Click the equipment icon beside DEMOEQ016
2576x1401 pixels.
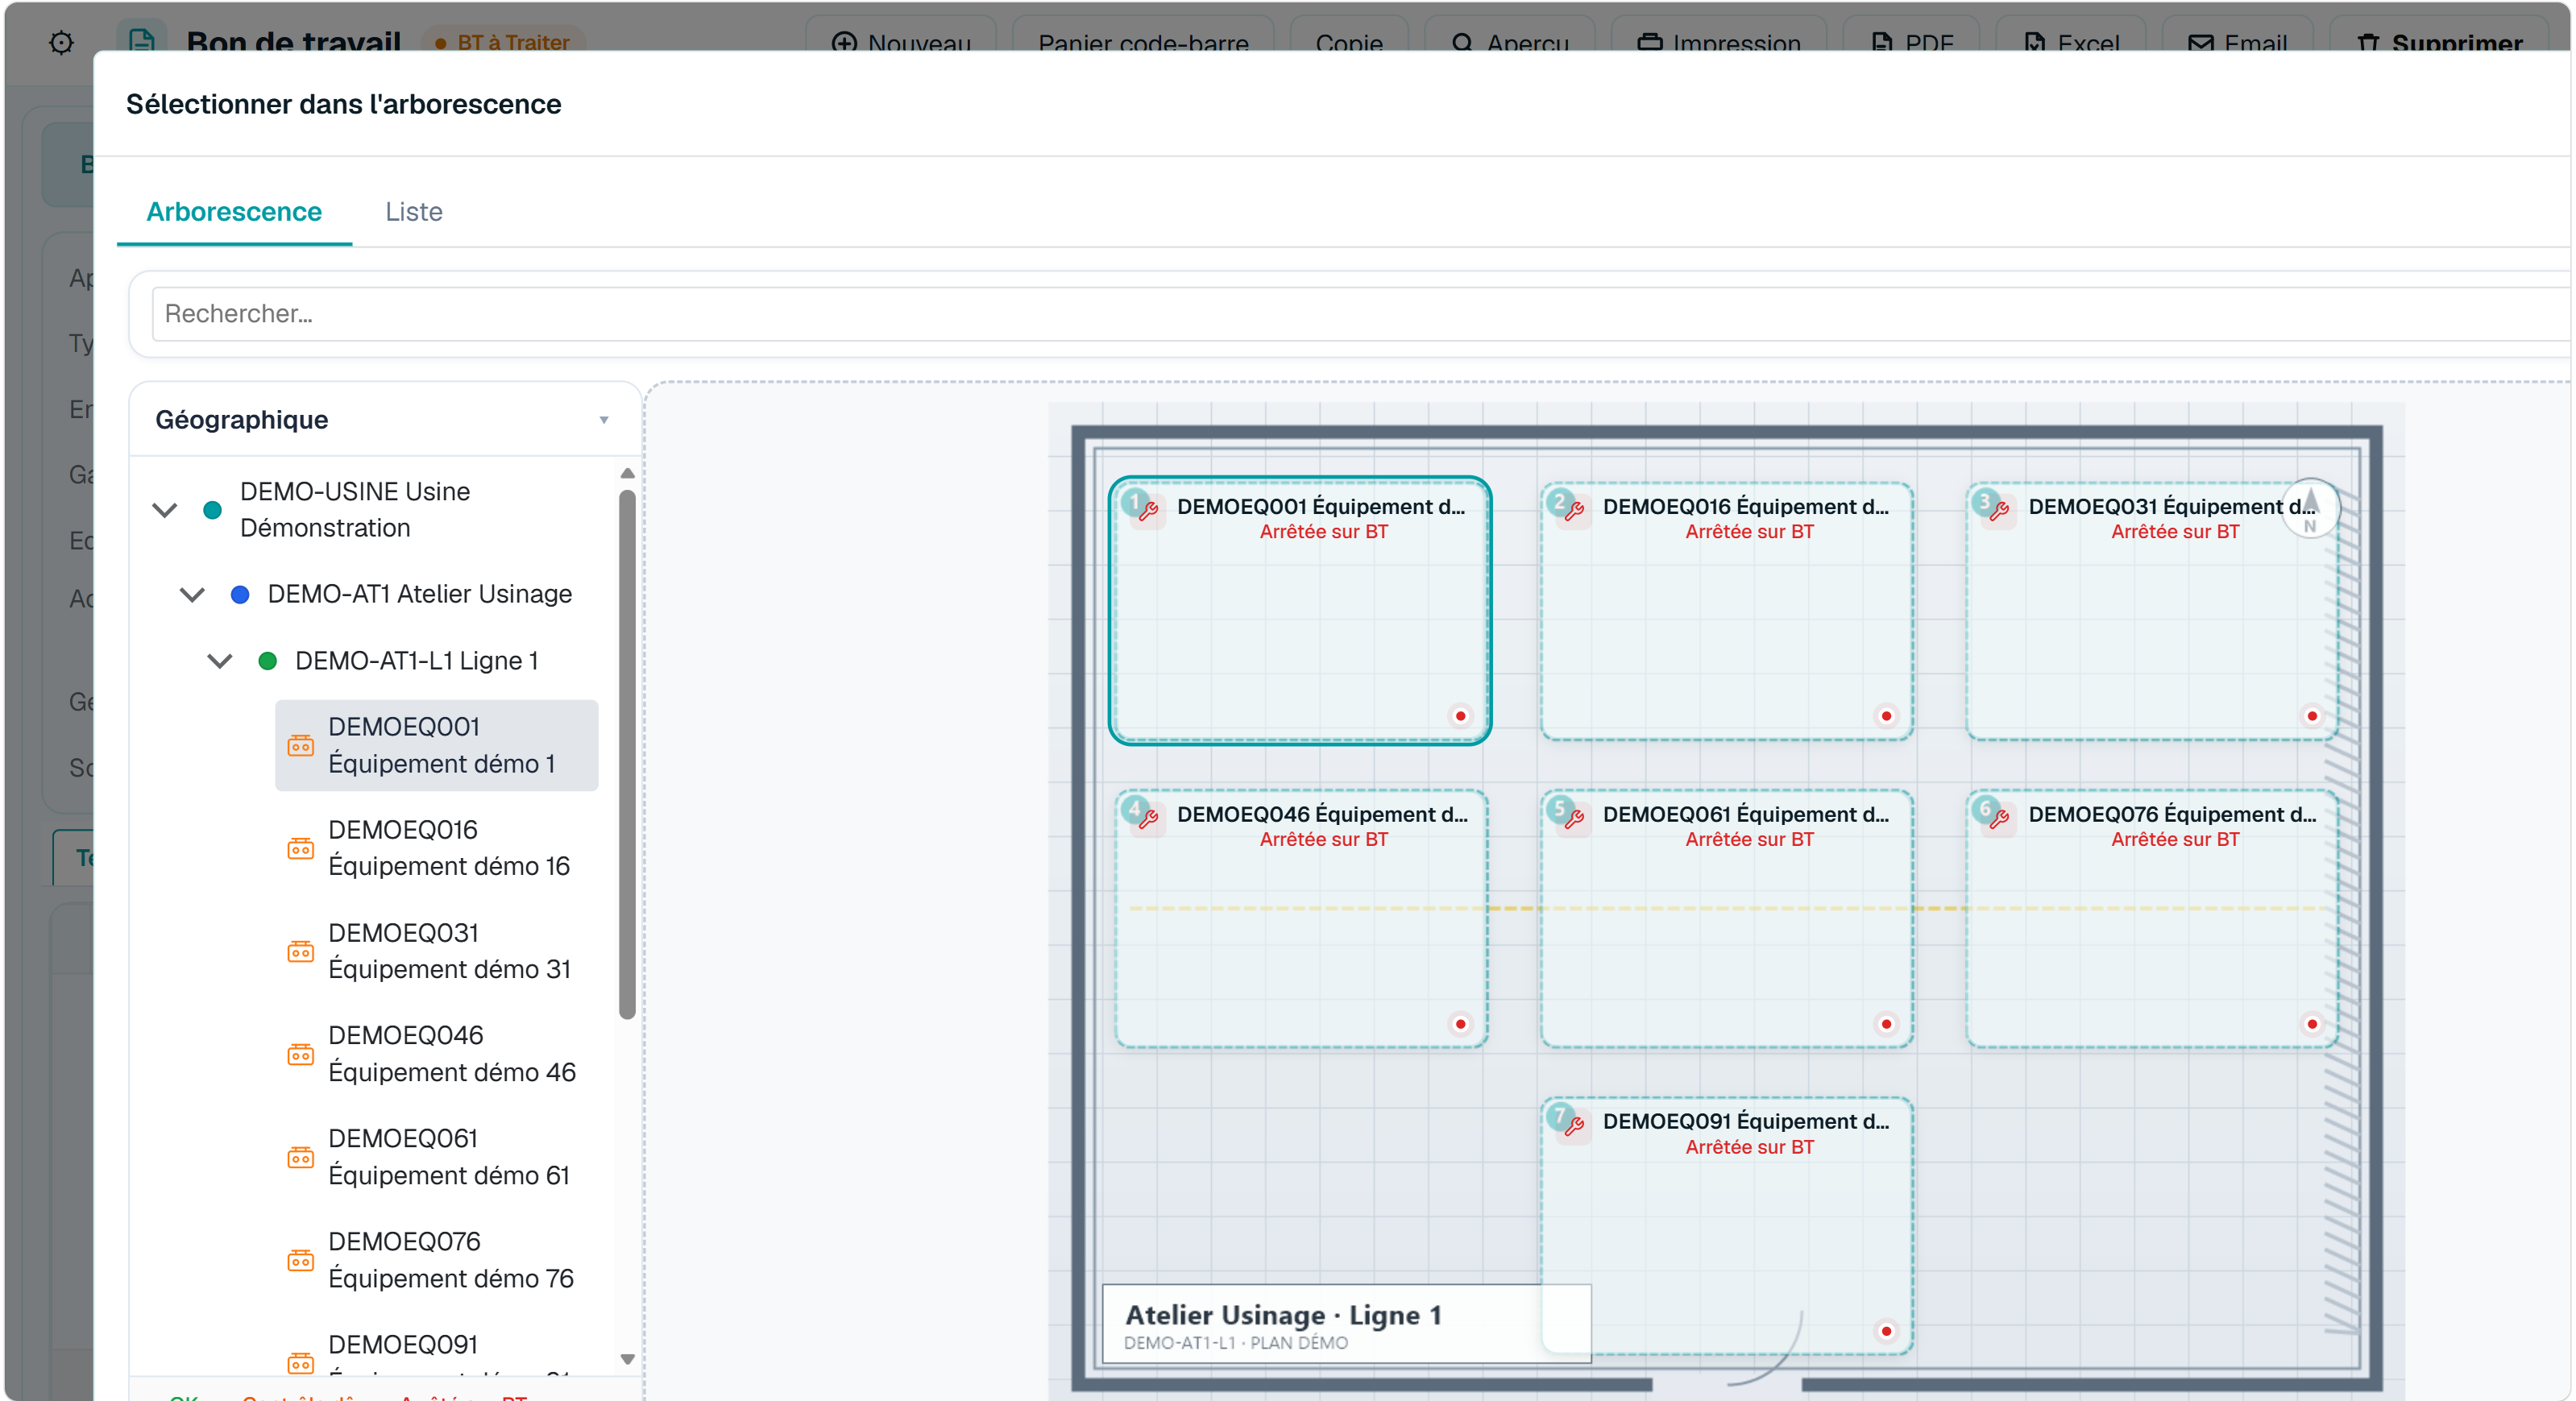click(x=300, y=849)
